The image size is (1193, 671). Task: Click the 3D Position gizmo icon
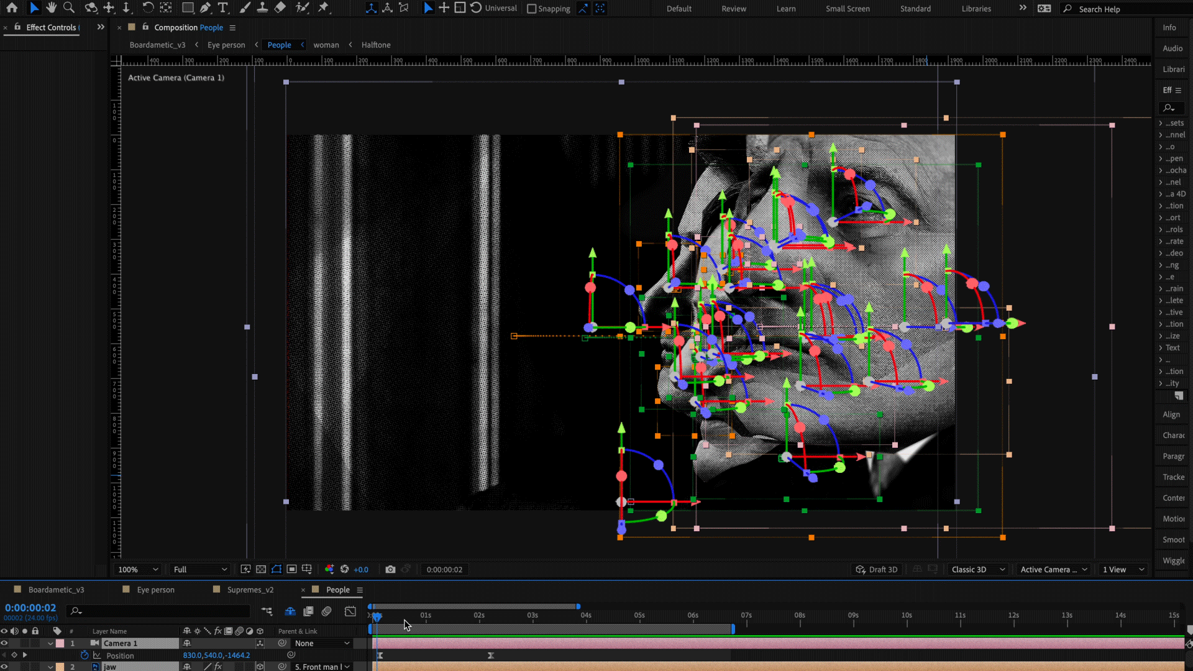coord(444,8)
